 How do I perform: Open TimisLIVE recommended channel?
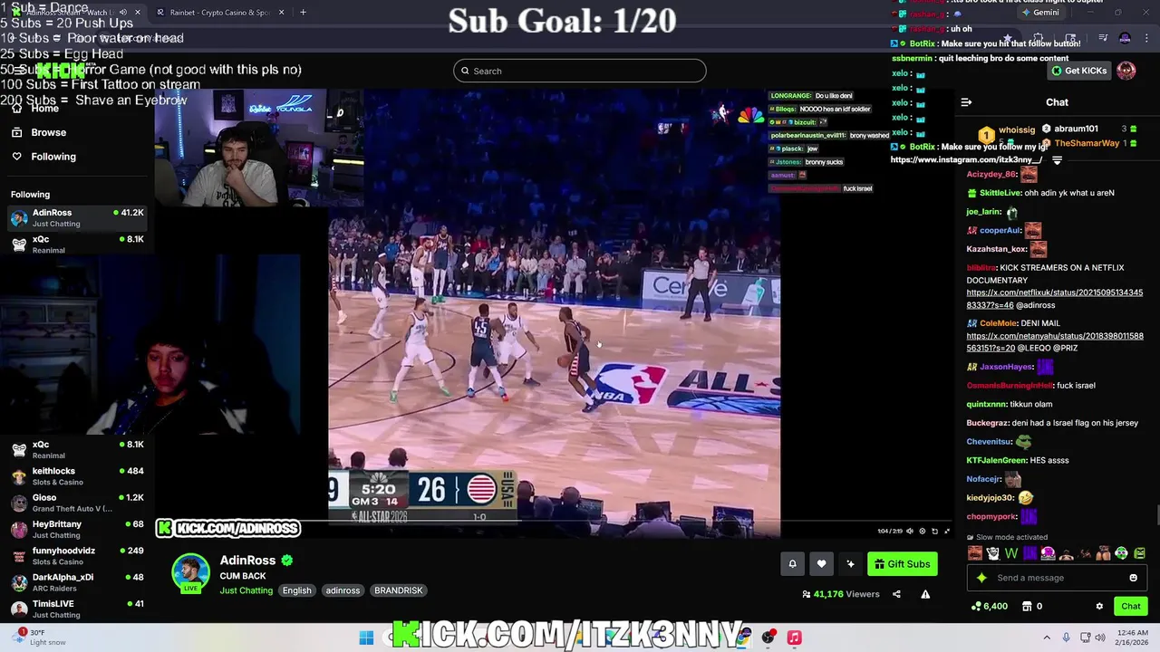tap(76, 609)
